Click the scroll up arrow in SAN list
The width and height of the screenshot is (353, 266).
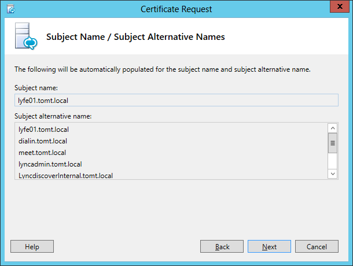pyautogui.click(x=333, y=128)
